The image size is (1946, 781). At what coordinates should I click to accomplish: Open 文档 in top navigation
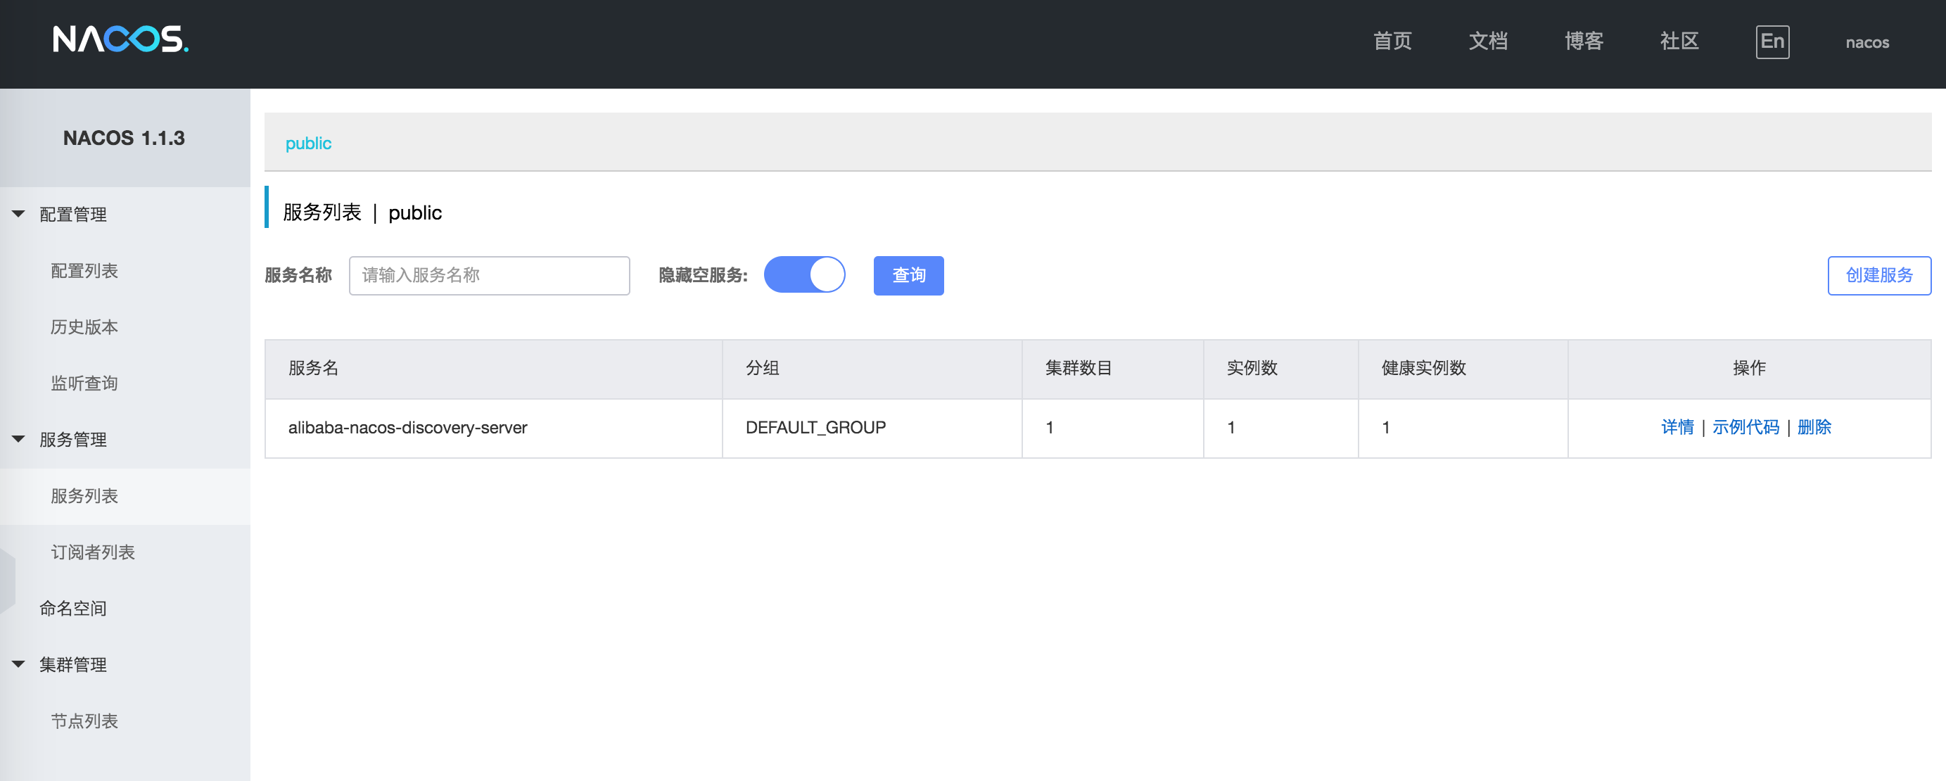[x=1487, y=42]
